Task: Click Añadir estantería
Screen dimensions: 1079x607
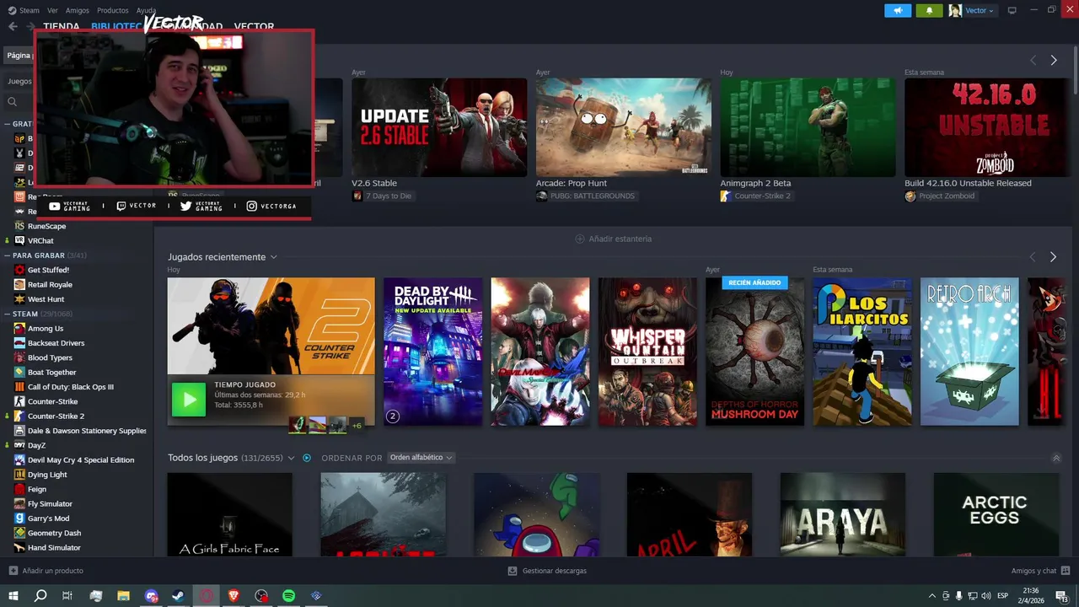Action: pos(613,239)
